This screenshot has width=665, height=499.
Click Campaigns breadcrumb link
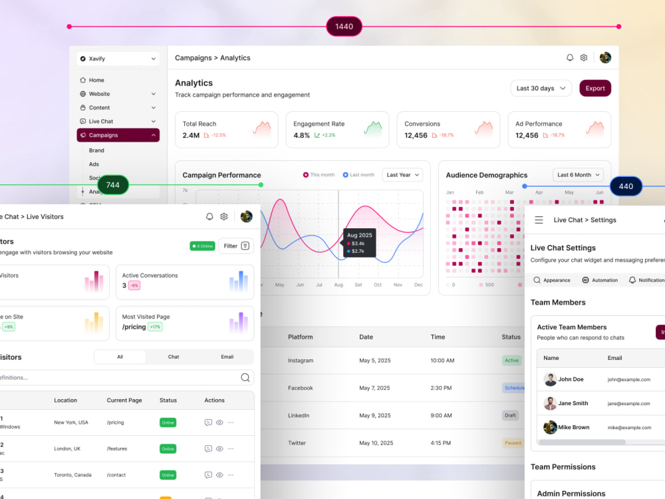pos(194,58)
